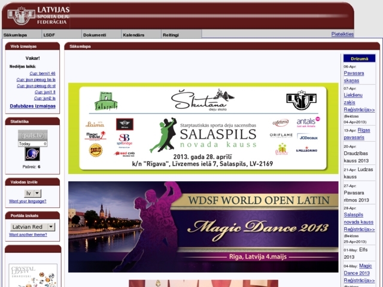Open Datubāzes izmaiņas link

click(x=33, y=106)
